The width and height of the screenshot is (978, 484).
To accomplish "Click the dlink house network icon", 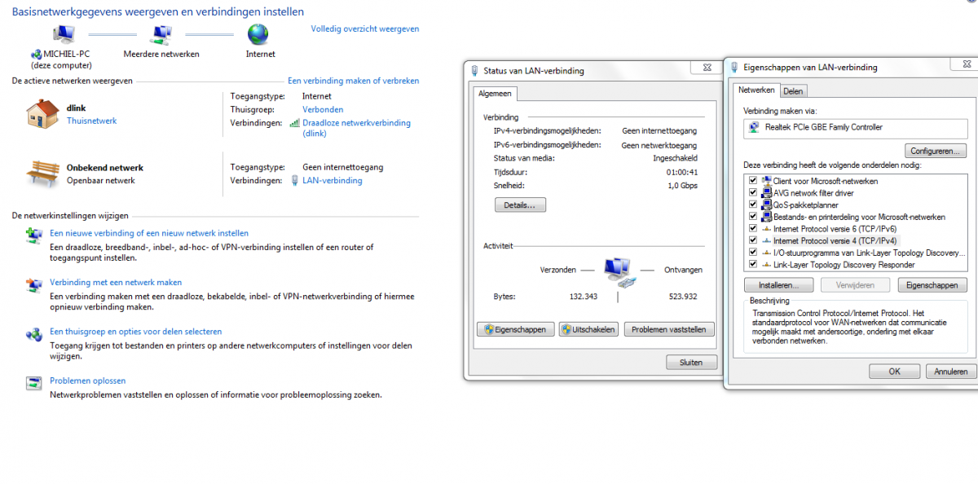I will tap(42, 113).
